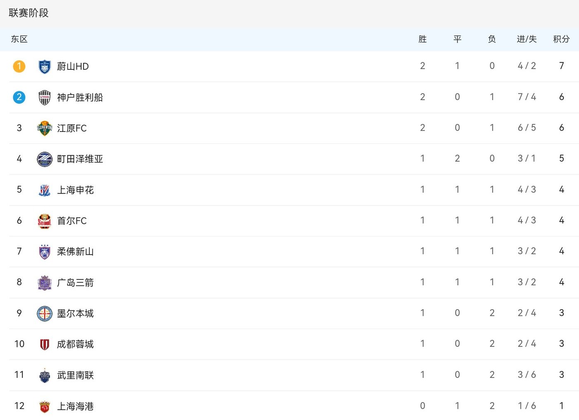The width and height of the screenshot is (579, 420).
Task: Click the Johor Darul Ta'zim crest
Action: [x=44, y=251]
